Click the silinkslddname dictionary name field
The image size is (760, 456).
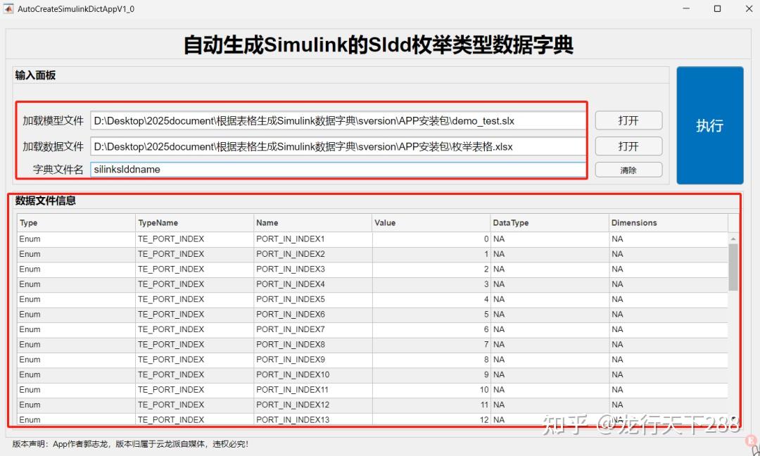coord(338,170)
